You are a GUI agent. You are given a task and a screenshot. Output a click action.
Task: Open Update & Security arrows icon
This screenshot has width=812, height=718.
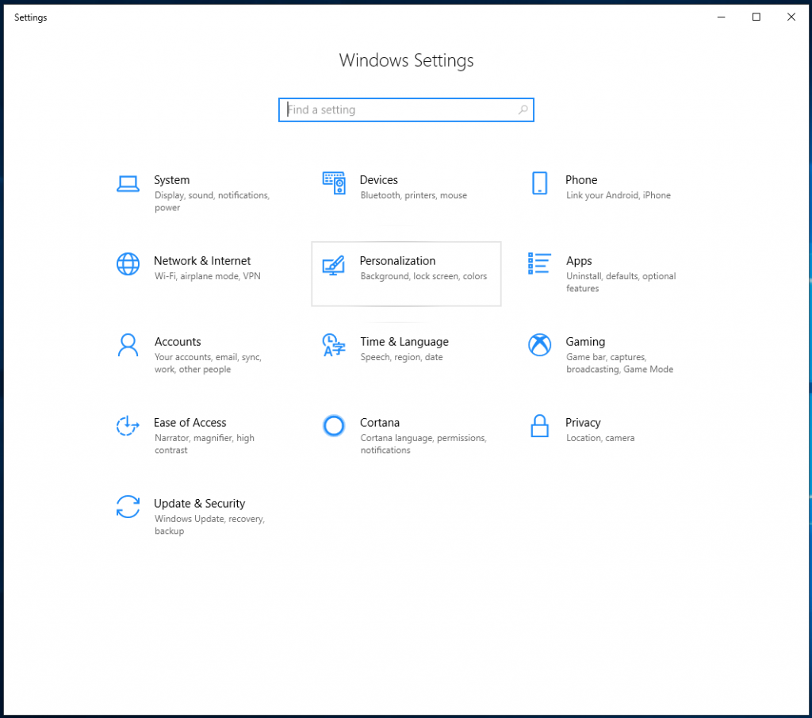click(x=128, y=507)
